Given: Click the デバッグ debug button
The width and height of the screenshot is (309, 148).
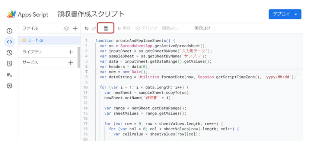Looking at the screenshot, I should tap(146, 28).
